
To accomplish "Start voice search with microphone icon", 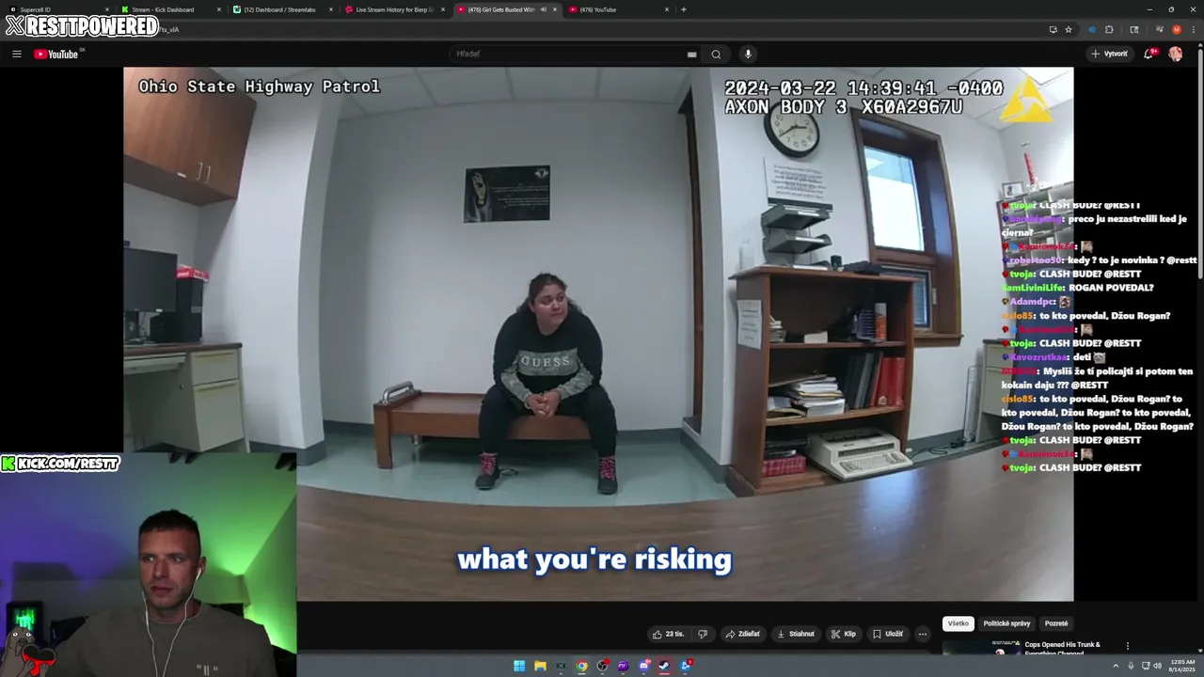I will [748, 54].
